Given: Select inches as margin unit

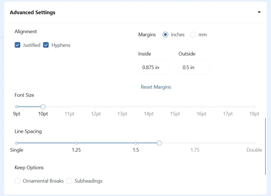Looking at the screenshot, I should click(165, 35).
